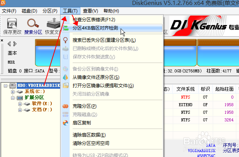Viewport: 239px width, 157px height.
Task: Collapse the HD0:VBOXHARDDISK tree node
Action: (5, 86)
